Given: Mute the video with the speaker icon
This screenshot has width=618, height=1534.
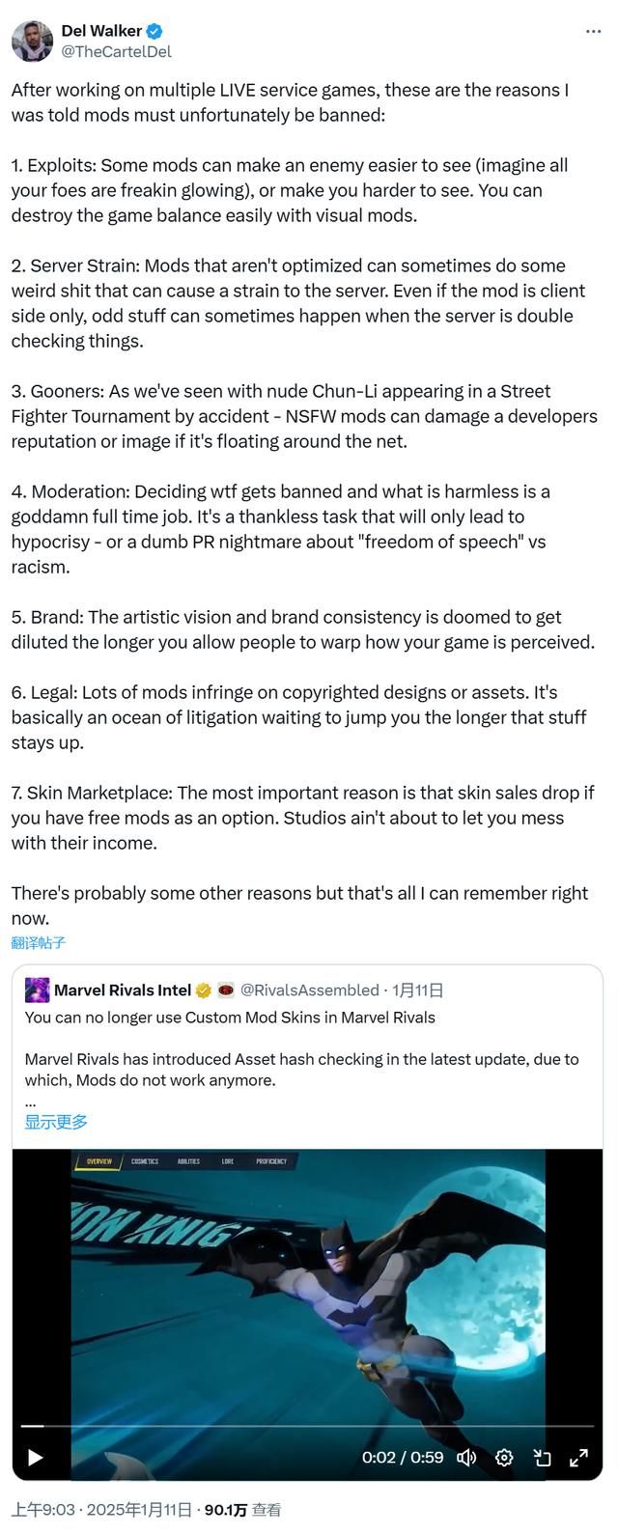Looking at the screenshot, I should (x=466, y=1460).
